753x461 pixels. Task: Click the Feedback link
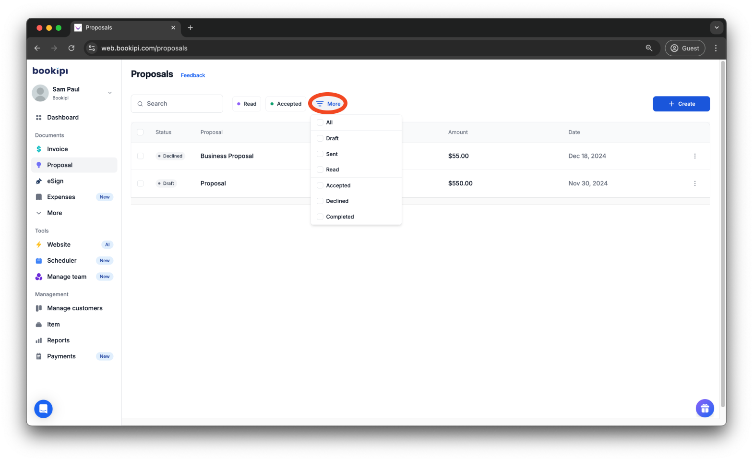point(193,75)
